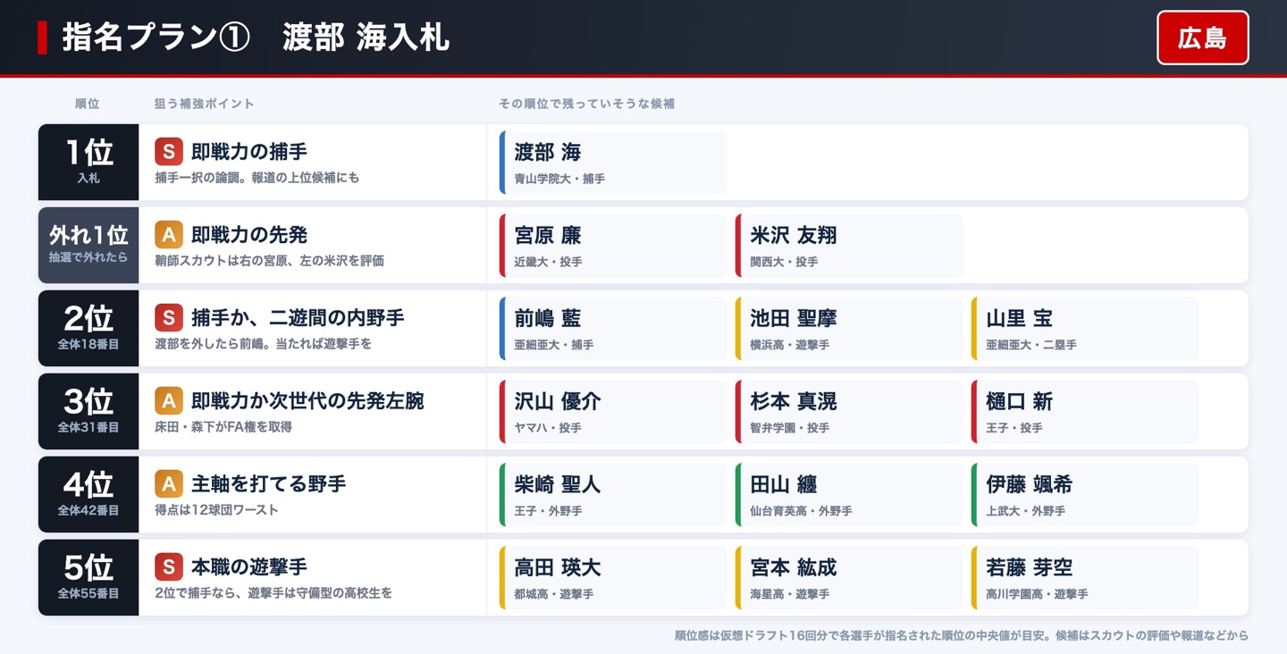
Task: Choose candidate card 田山 纏
Action: (849, 495)
